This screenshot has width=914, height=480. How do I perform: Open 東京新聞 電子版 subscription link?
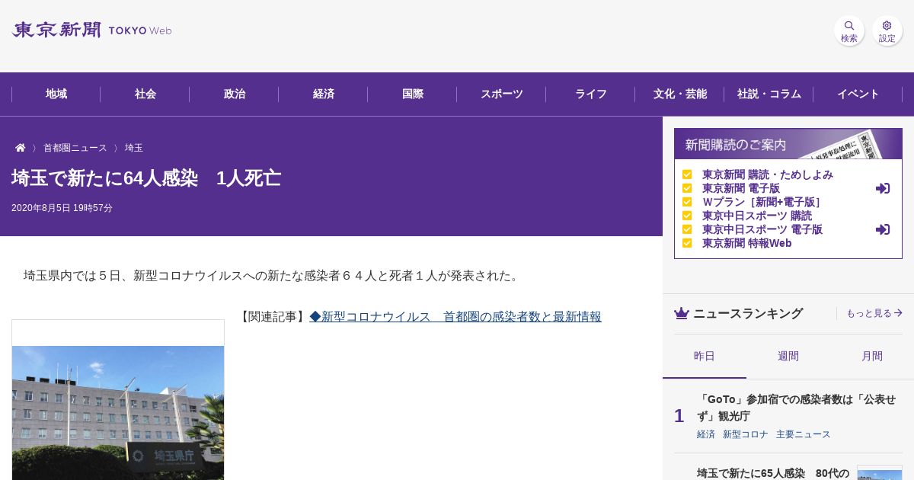click(741, 188)
